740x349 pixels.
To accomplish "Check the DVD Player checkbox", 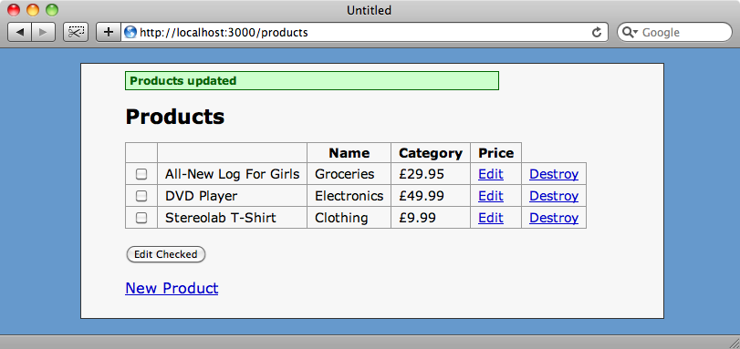I will (141, 196).
